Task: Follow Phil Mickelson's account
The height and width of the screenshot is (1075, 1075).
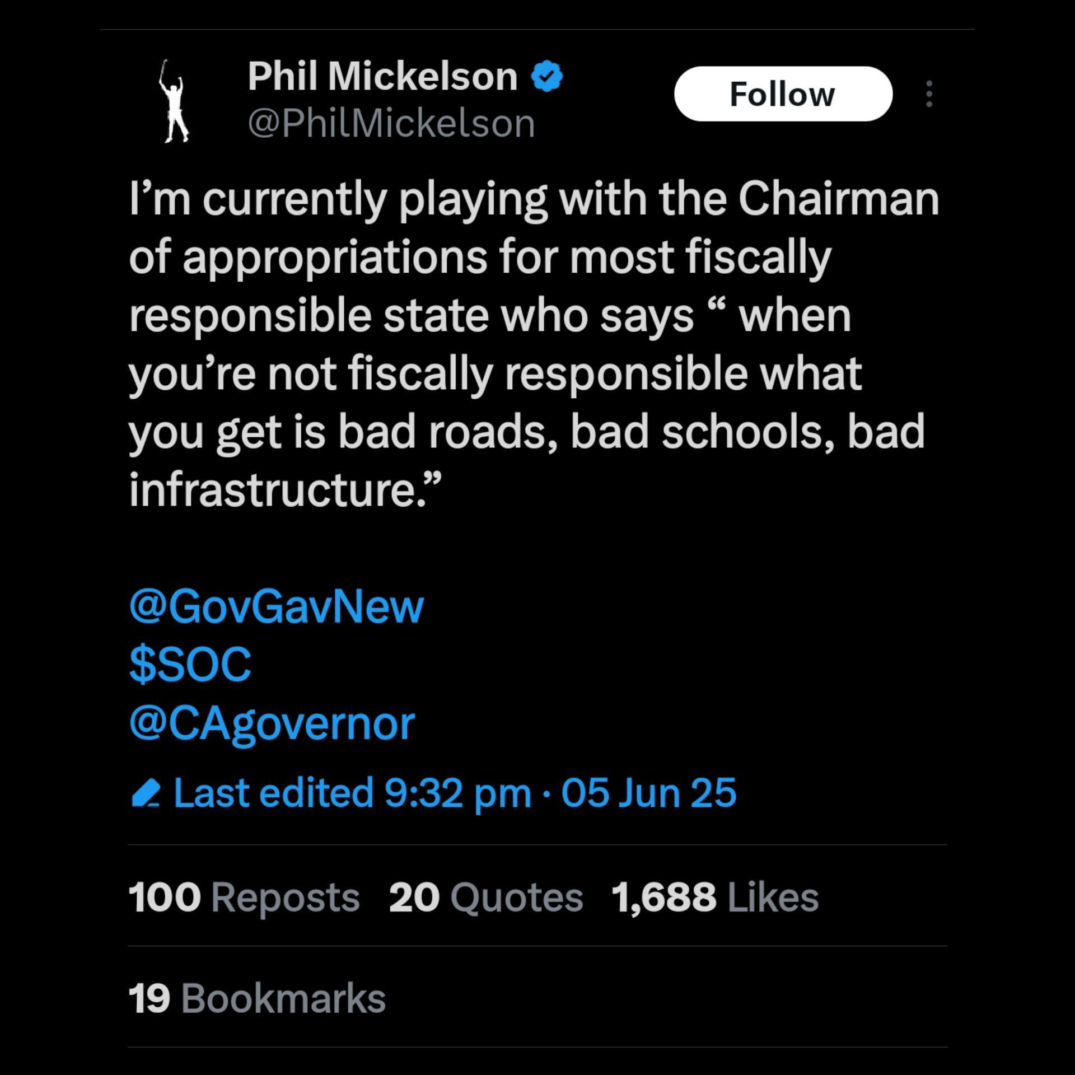Action: click(x=783, y=94)
